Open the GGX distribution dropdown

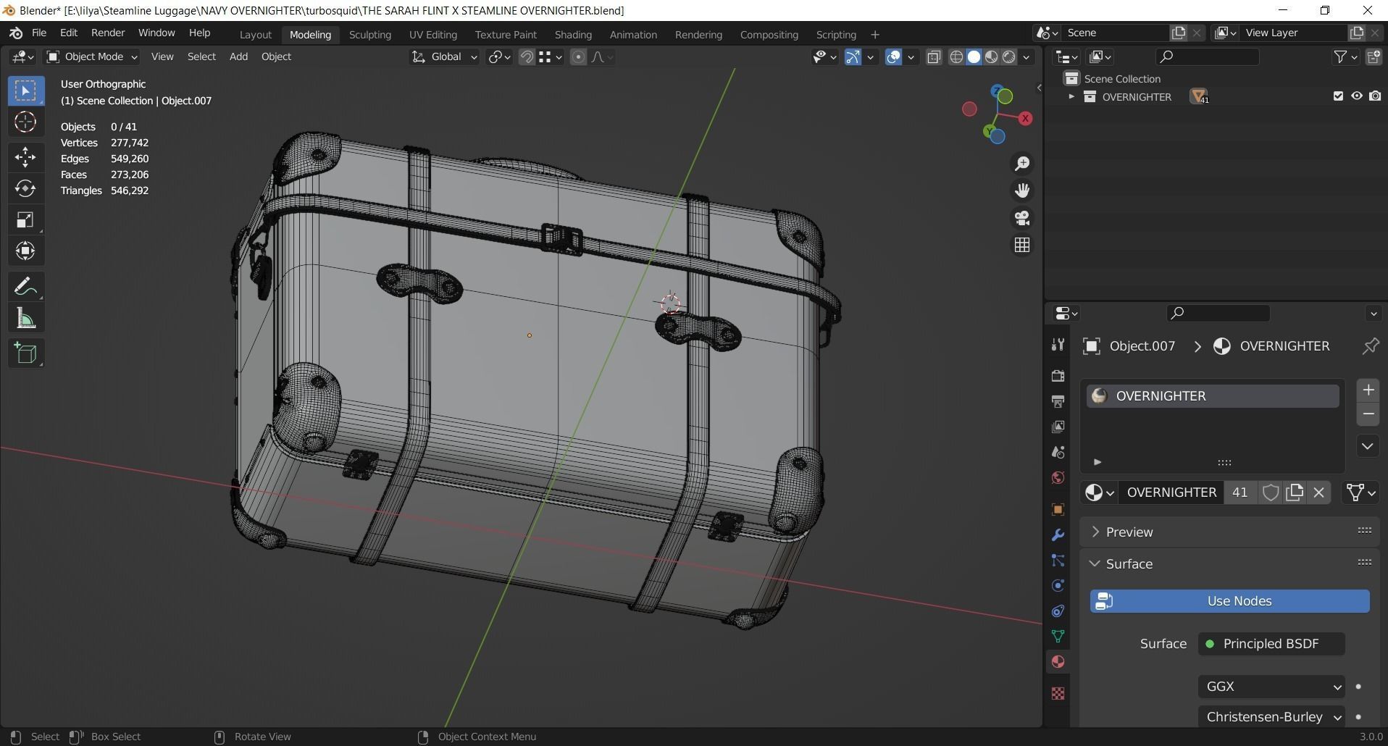coord(1271,687)
